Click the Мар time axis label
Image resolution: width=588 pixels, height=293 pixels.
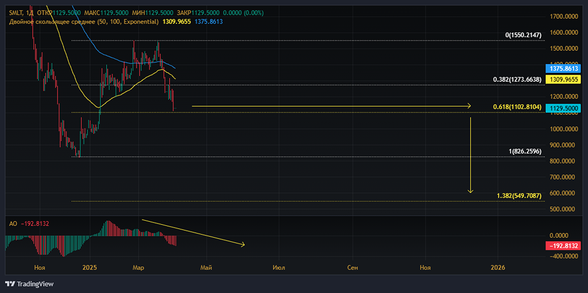pos(138,268)
